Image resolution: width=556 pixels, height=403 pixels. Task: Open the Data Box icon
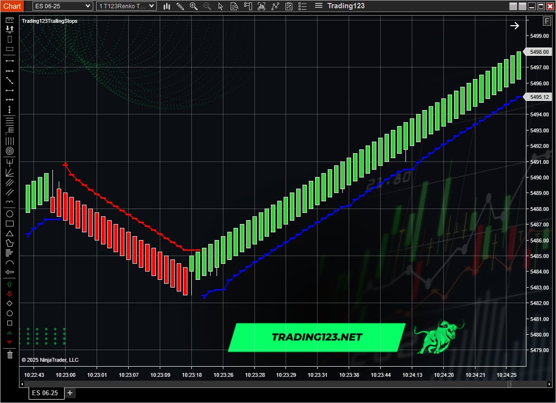click(234, 6)
